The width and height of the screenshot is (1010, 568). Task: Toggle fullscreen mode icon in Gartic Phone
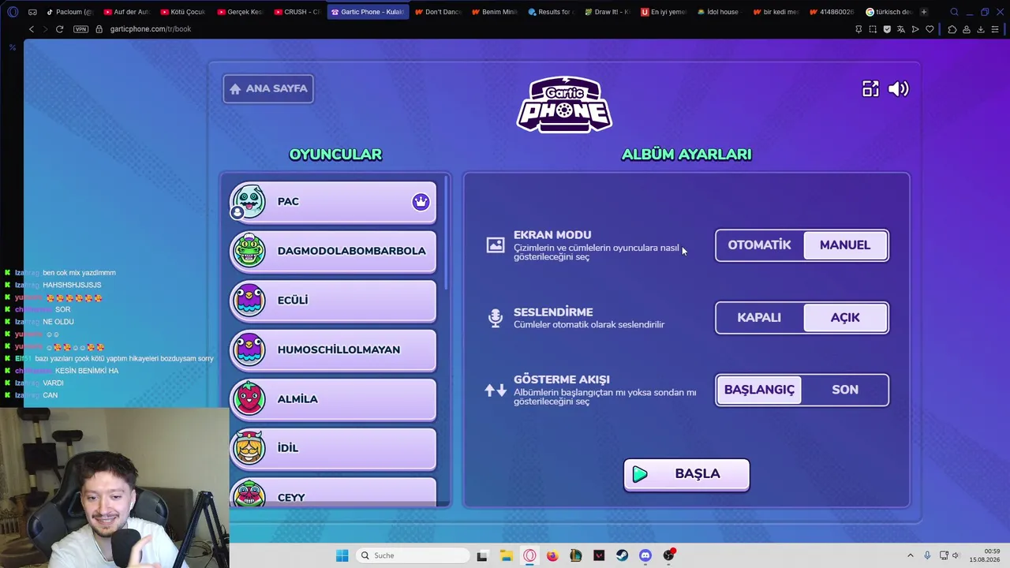point(870,89)
